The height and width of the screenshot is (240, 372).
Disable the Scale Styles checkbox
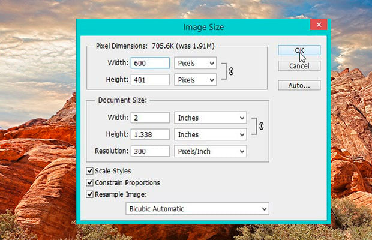coord(90,171)
